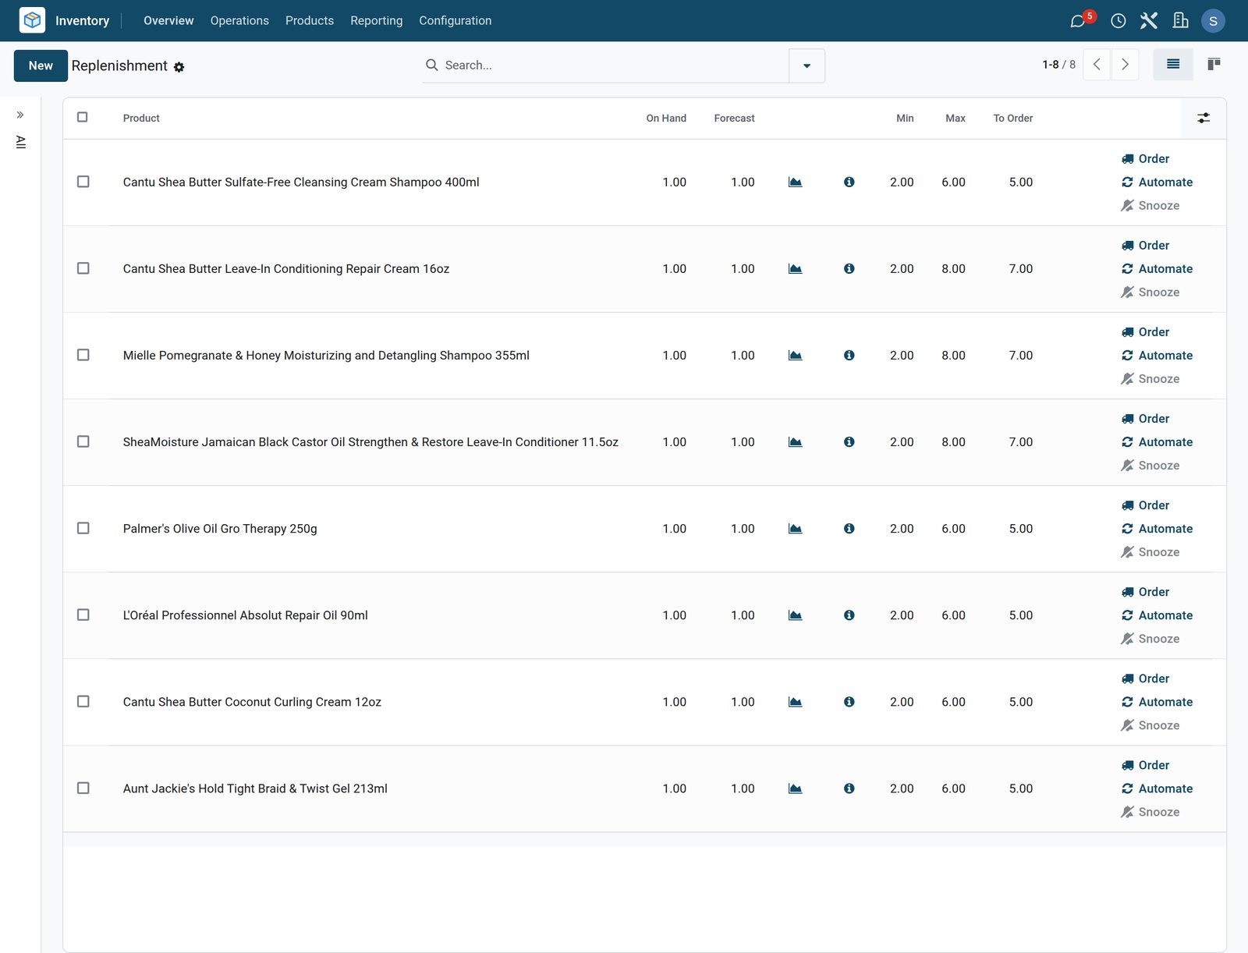Open the Reporting menu
This screenshot has width=1248, height=953.
pos(377,21)
